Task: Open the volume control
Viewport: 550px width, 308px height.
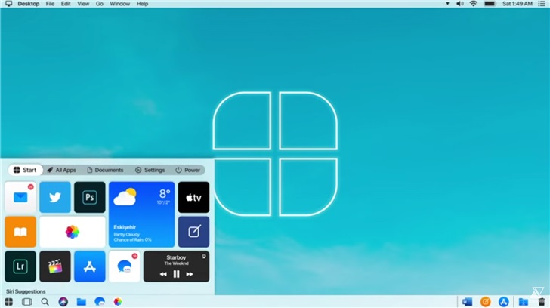Action: point(460,4)
